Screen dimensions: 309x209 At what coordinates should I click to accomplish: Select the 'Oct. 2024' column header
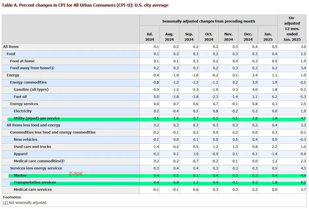(x=209, y=37)
